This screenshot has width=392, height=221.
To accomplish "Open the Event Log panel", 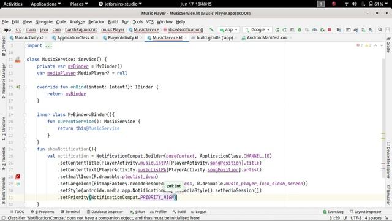I will pyautogui.click(x=333, y=212).
